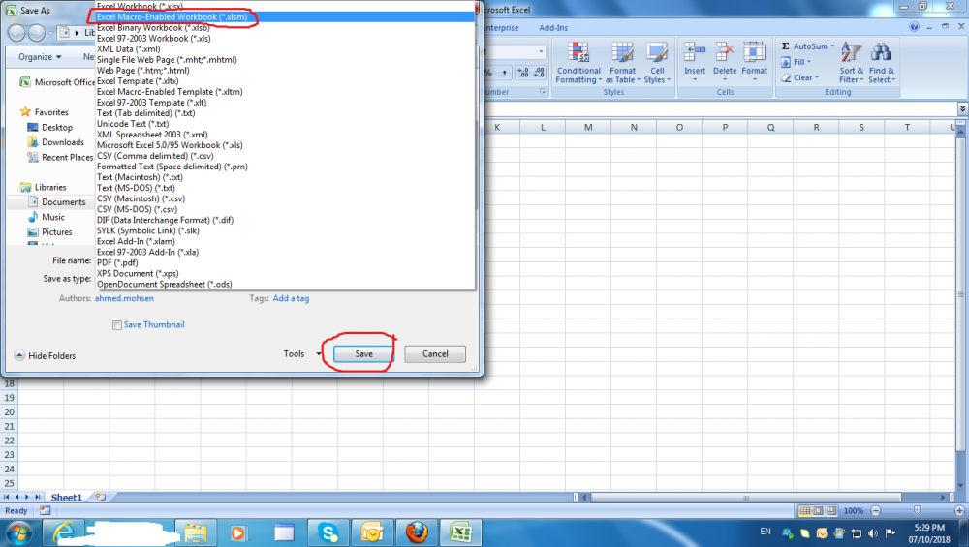Open Find & Select binoculars tool
969x547 pixels.
point(881,63)
